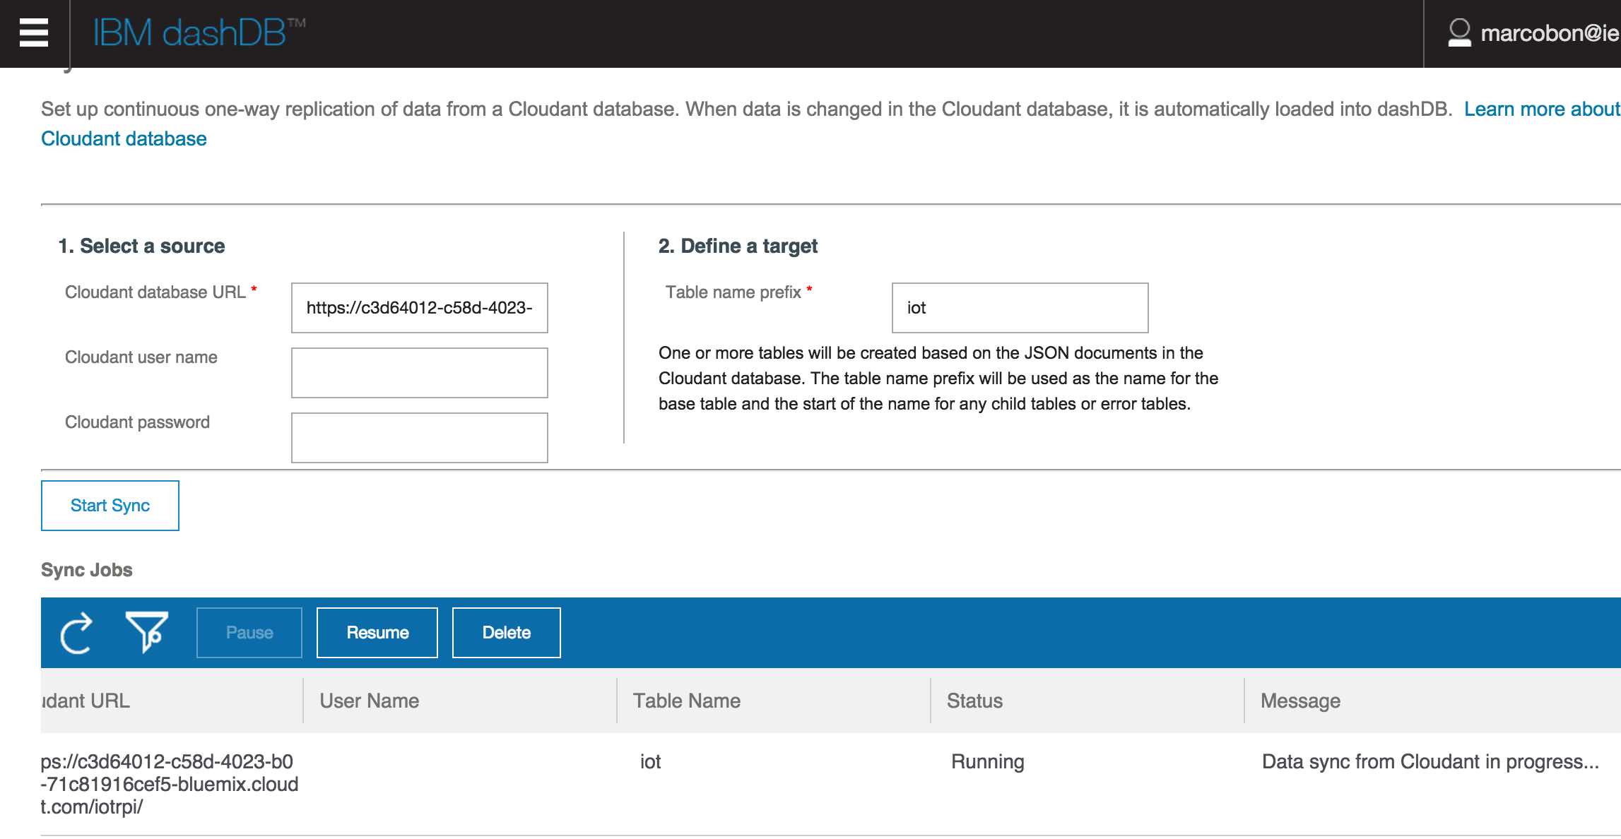Click the Resume button for sync job
The height and width of the screenshot is (839, 1621).
click(377, 631)
